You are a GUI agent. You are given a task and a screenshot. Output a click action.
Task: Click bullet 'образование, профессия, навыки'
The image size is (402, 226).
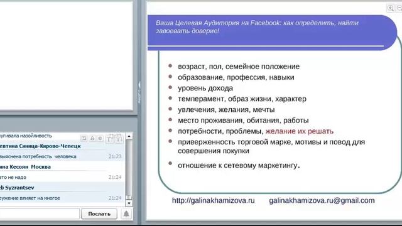236,77
